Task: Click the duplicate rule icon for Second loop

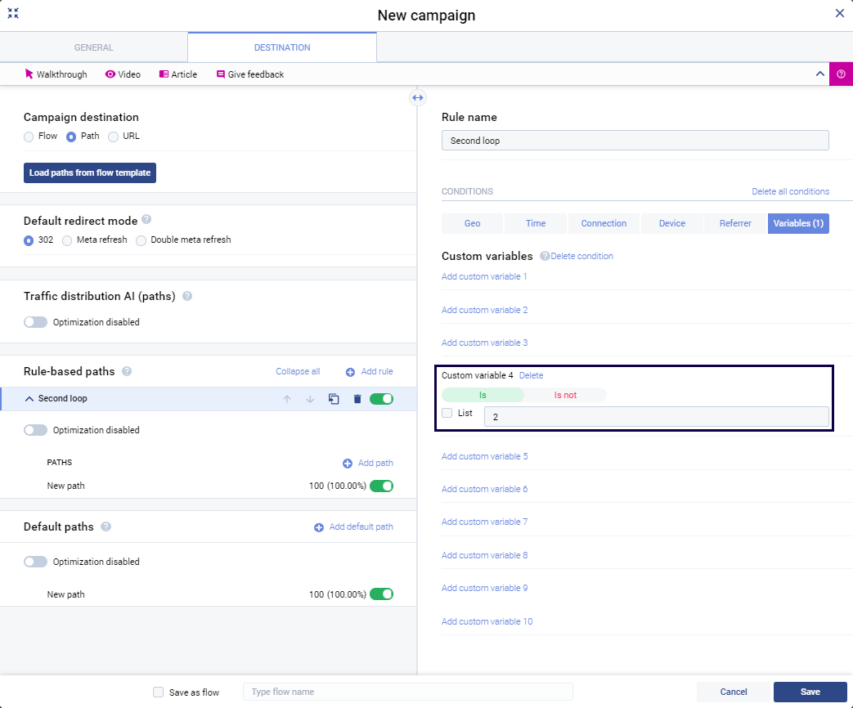Action: tap(334, 399)
